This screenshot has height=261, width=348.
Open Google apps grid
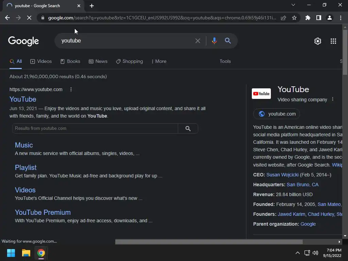(333, 41)
